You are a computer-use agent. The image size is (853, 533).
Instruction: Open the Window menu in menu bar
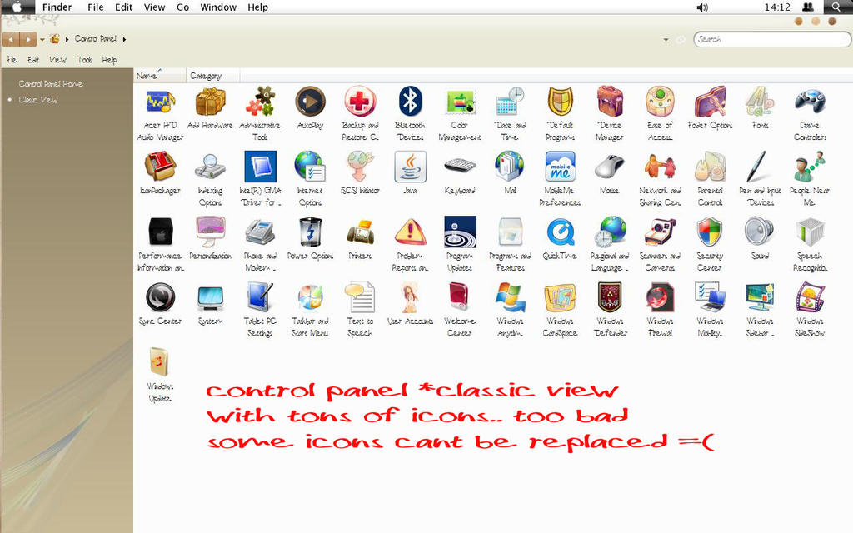(x=218, y=7)
